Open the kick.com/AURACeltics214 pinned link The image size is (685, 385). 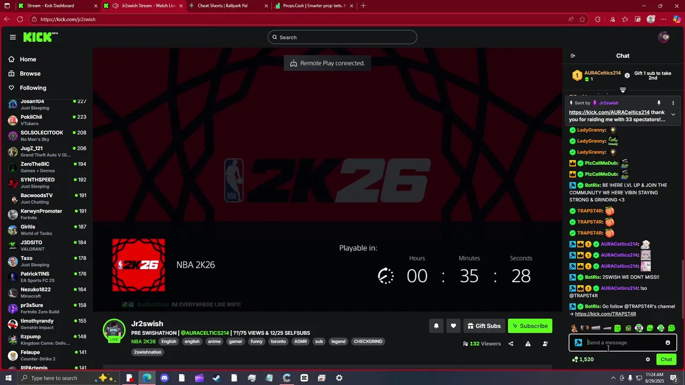[x=609, y=112]
